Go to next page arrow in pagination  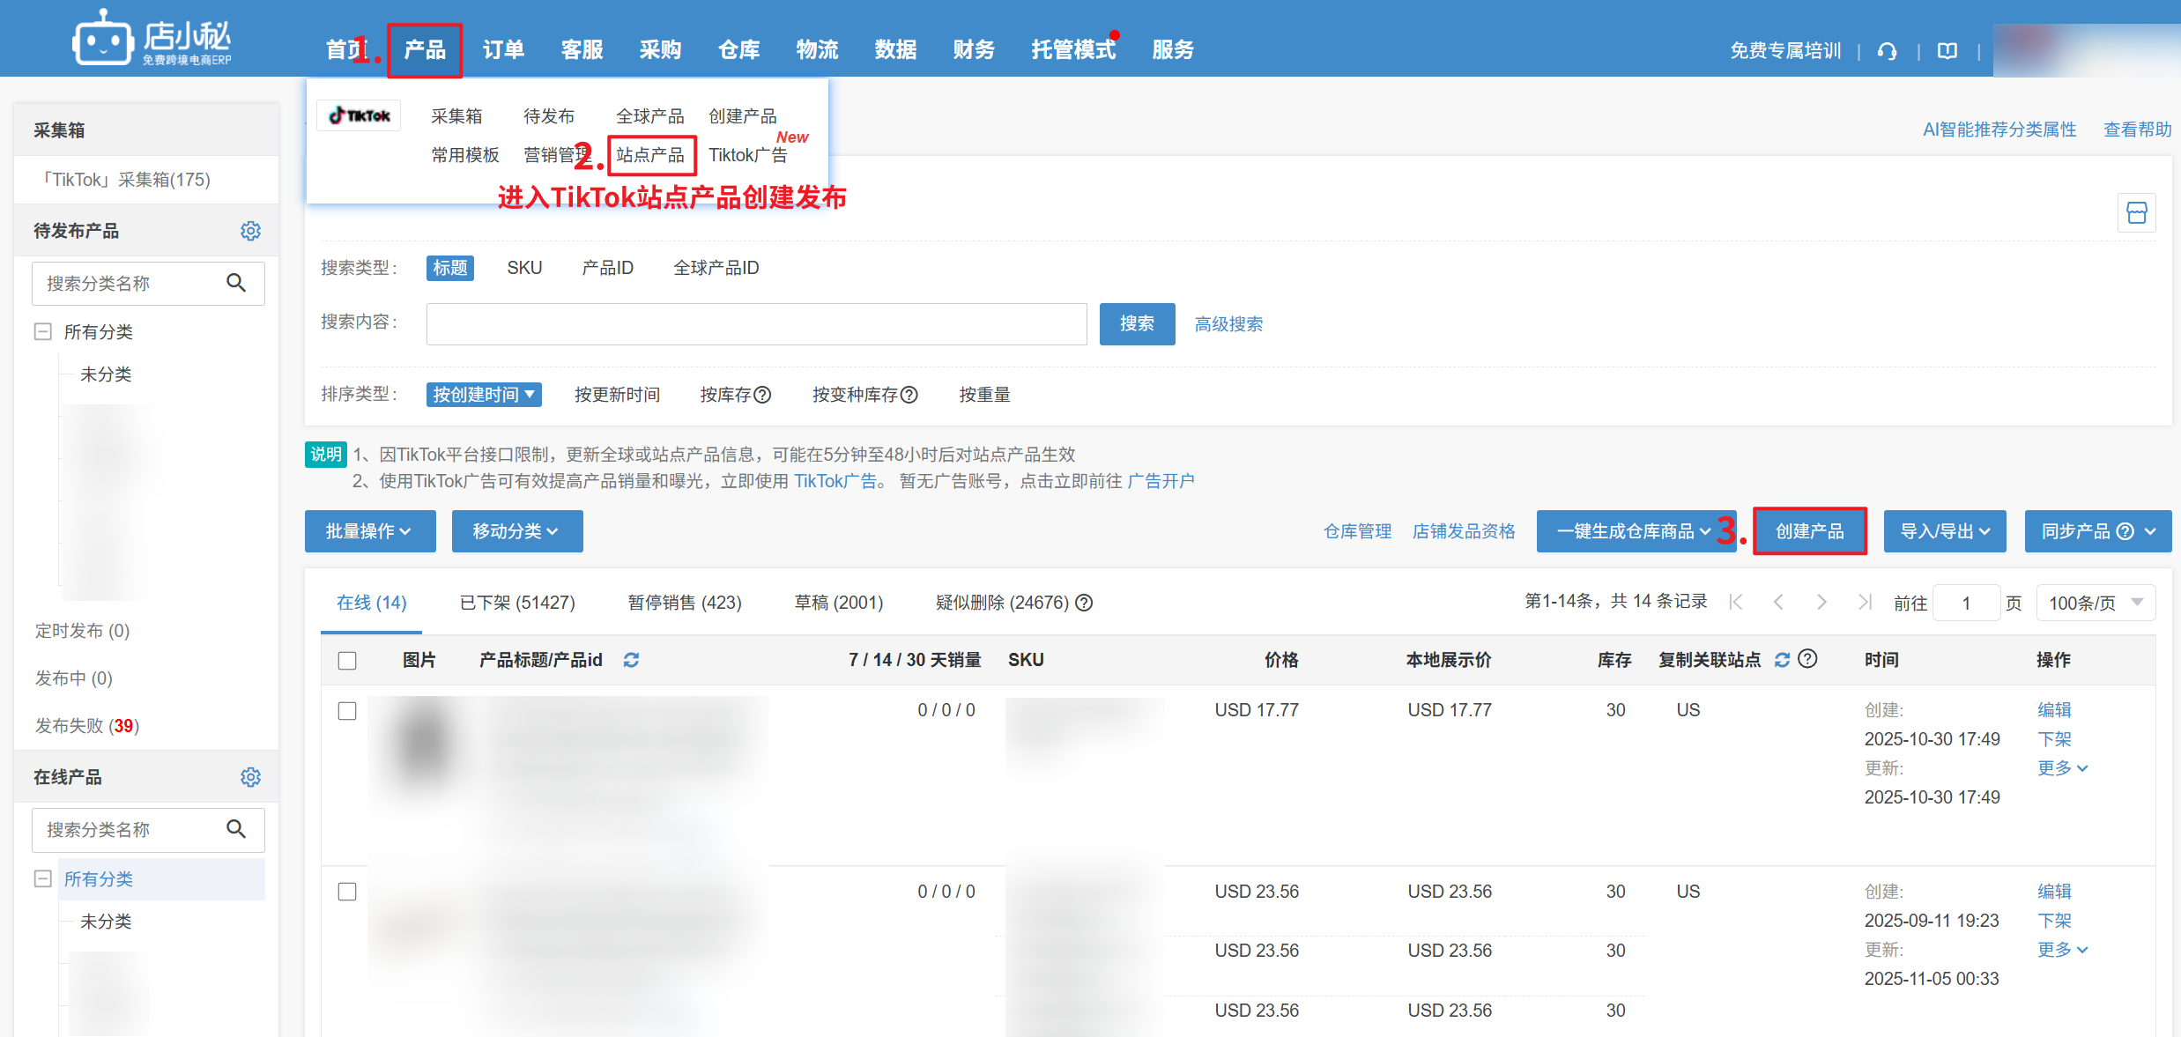pos(1821,603)
